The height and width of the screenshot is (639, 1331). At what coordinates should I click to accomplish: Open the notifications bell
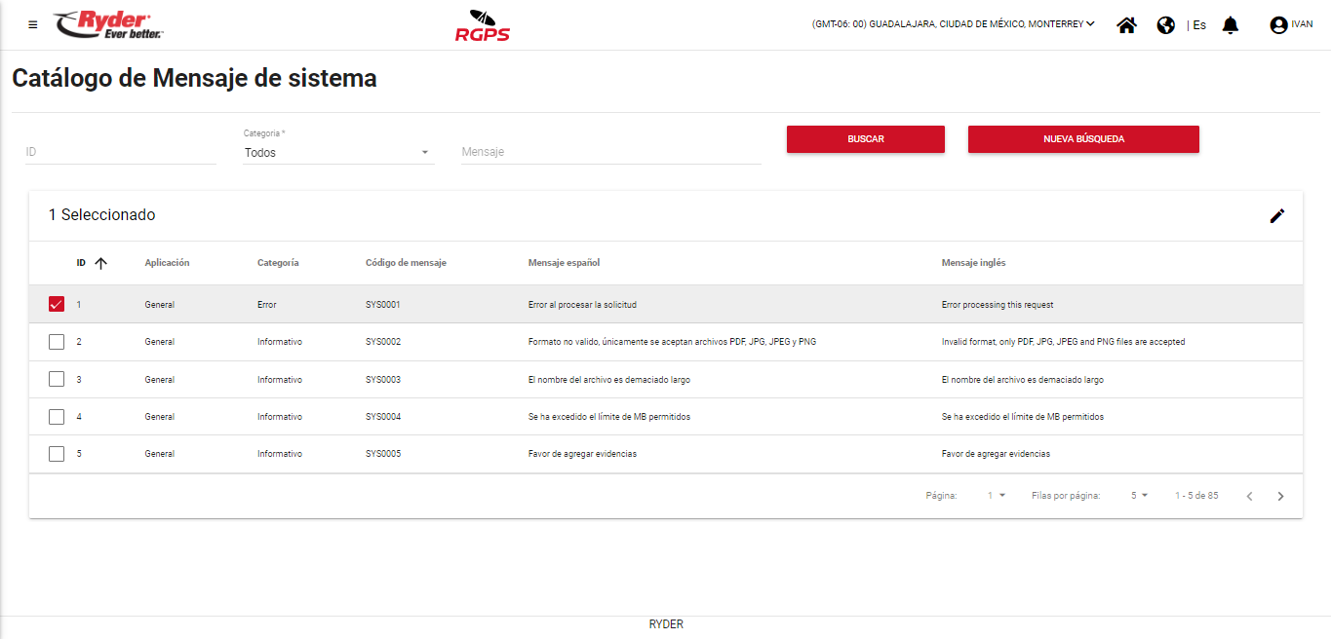pyautogui.click(x=1230, y=25)
